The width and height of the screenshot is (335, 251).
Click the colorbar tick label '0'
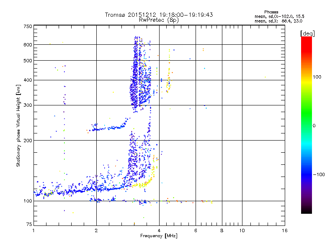(314, 126)
